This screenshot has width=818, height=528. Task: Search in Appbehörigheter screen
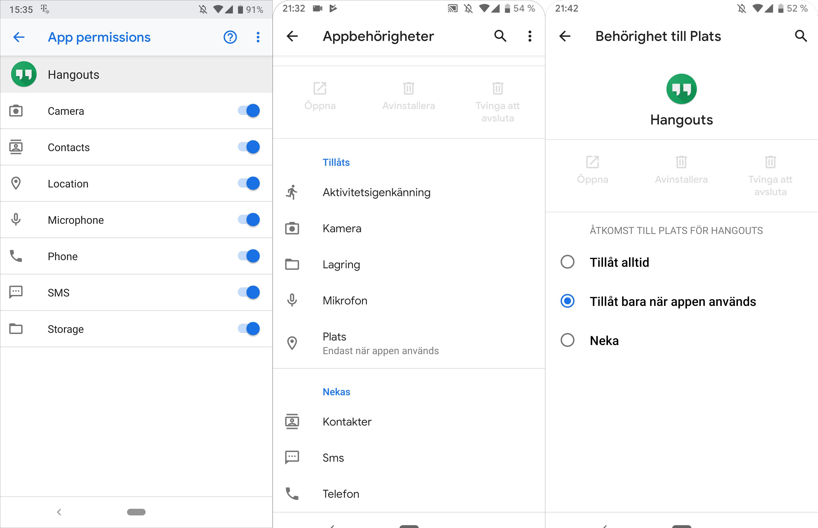(x=500, y=36)
